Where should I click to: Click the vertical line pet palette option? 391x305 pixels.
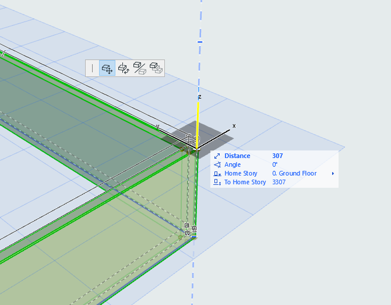click(93, 68)
